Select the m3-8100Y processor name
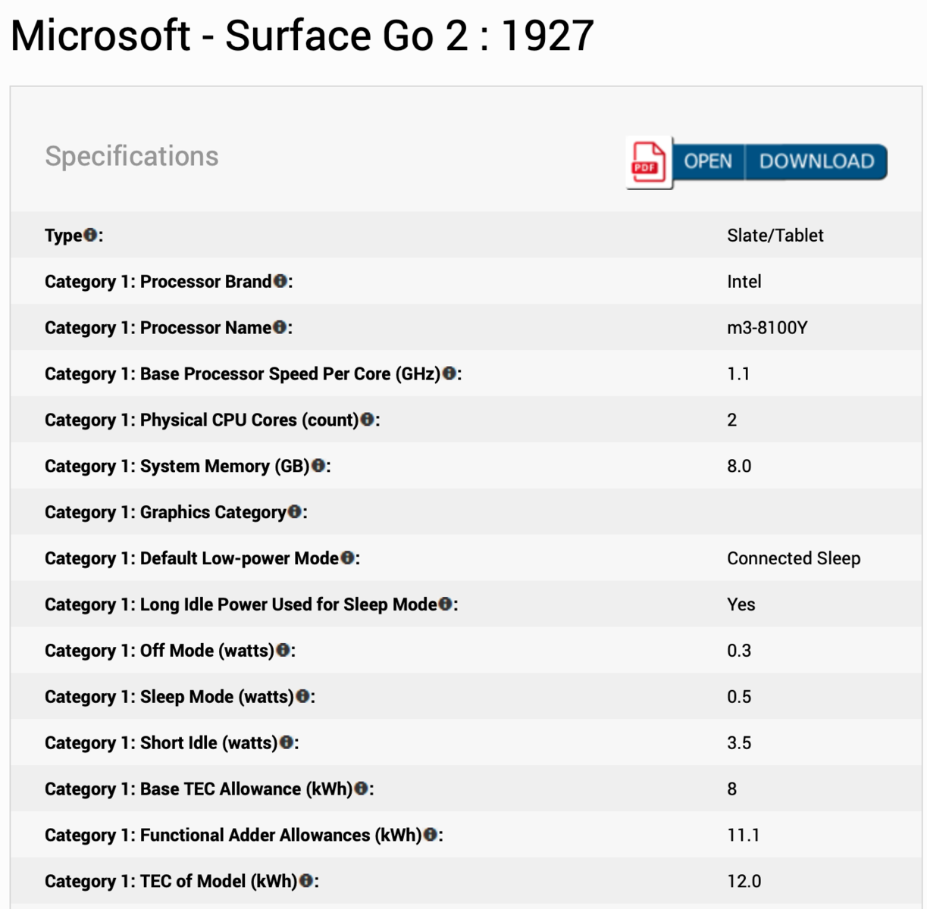The width and height of the screenshot is (927, 909). pyautogui.click(x=767, y=328)
